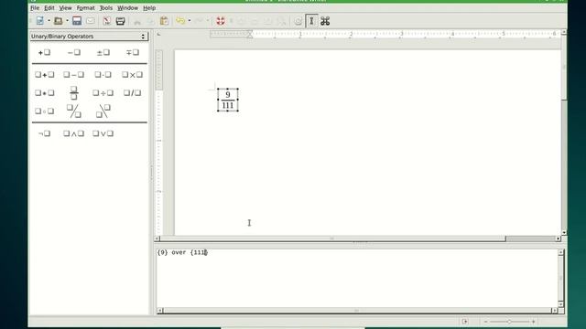The width and height of the screenshot is (586, 329).
Task: Click the command window scroll-down arrow
Action: [x=561, y=303]
